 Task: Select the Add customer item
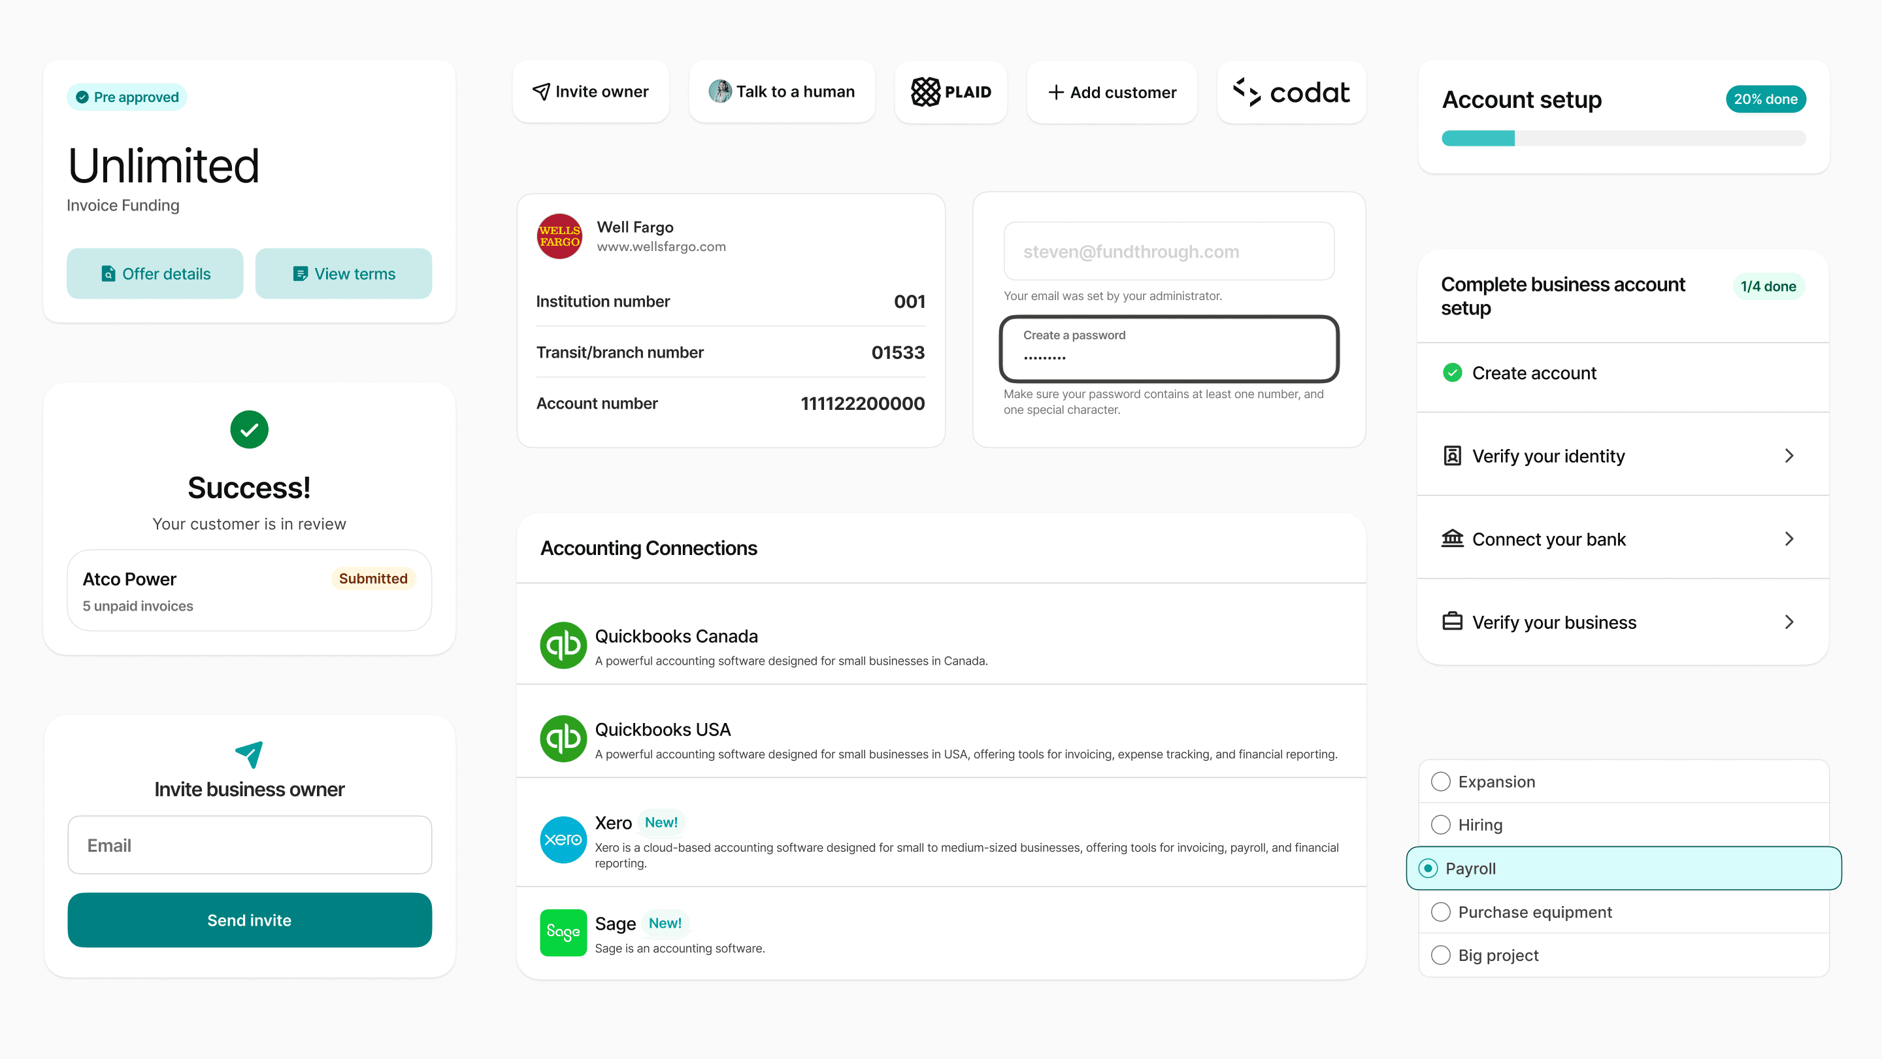click(x=1111, y=92)
